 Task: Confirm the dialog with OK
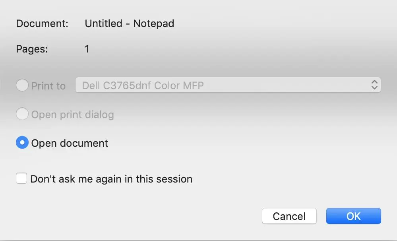353,216
